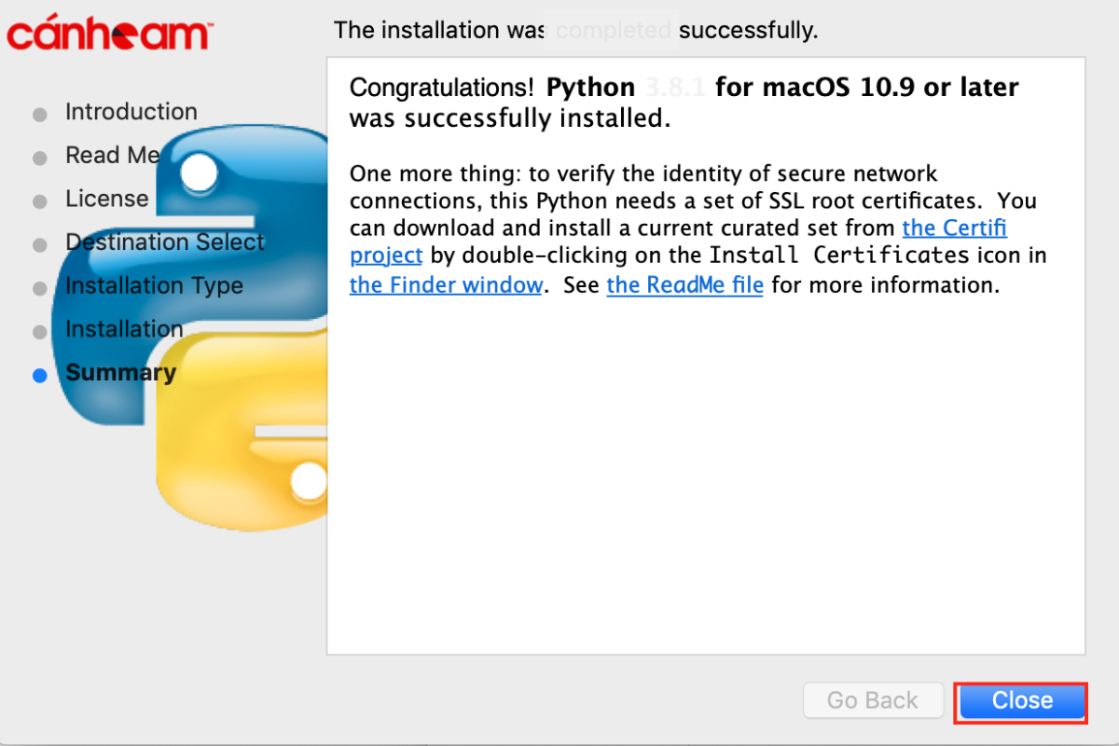Open the Finder window link

click(x=446, y=285)
